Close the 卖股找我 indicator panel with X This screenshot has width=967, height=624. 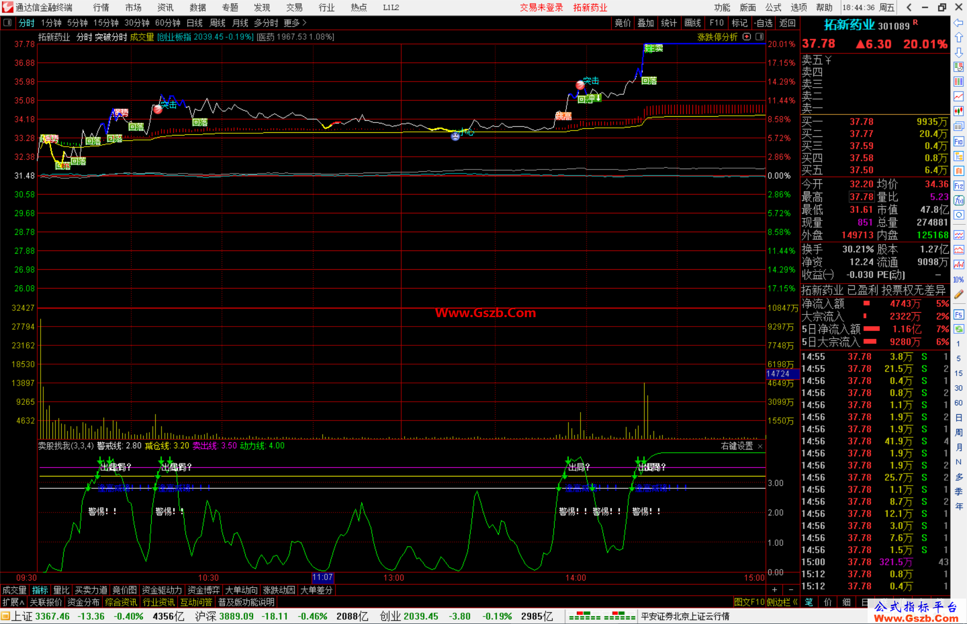click(760, 446)
